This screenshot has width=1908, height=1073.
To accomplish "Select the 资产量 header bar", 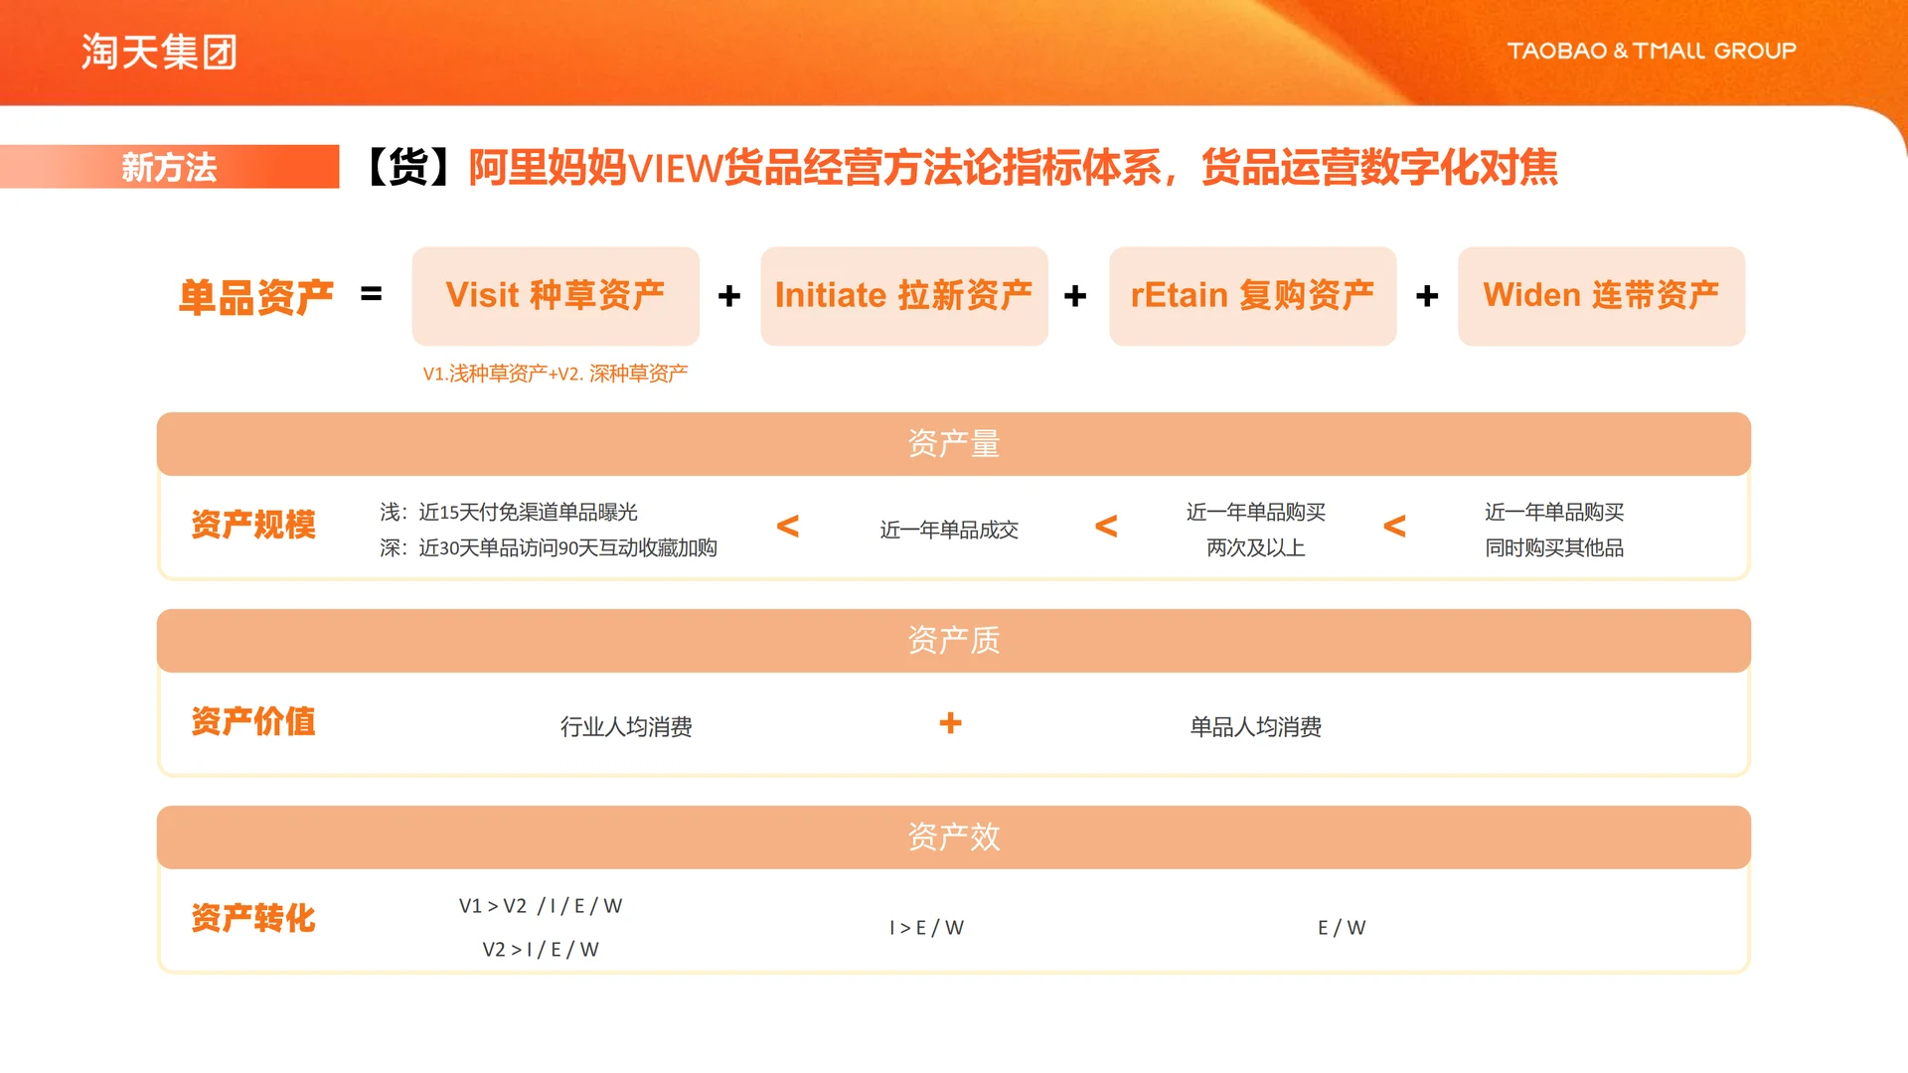I will pyautogui.click(x=952, y=444).
